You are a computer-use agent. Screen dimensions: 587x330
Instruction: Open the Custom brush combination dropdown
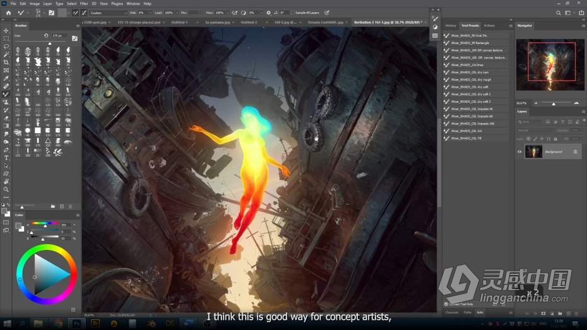(108, 13)
